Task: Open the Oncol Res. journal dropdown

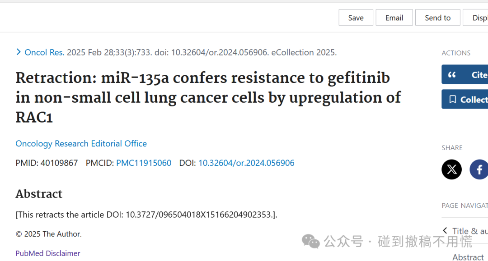Action: 44,52
